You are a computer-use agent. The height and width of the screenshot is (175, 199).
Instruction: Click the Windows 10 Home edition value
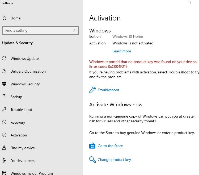click(x=128, y=37)
